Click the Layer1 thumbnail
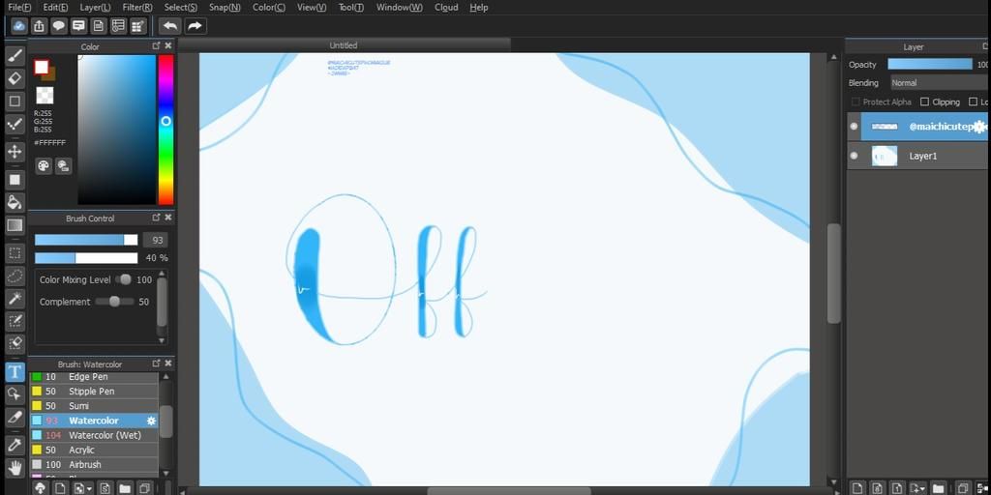 coord(885,156)
